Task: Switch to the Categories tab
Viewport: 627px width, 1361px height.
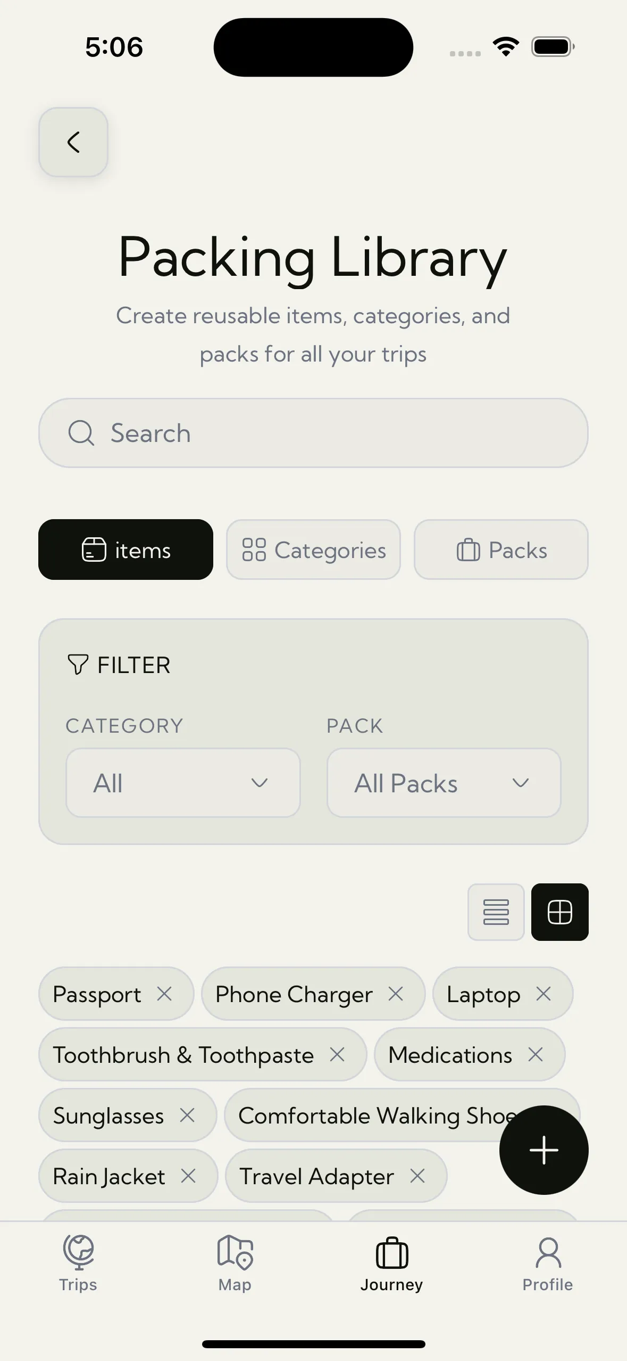Action: 313,550
